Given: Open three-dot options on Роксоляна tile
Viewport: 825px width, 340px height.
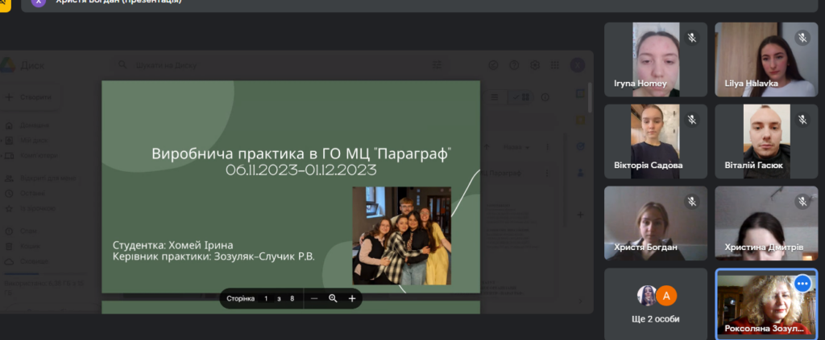Looking at the screenshot, I should tap(802, 284).
